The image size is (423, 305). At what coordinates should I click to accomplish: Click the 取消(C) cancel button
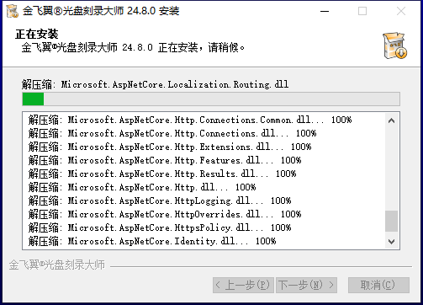pyautogui.click(x=378, y=285)
